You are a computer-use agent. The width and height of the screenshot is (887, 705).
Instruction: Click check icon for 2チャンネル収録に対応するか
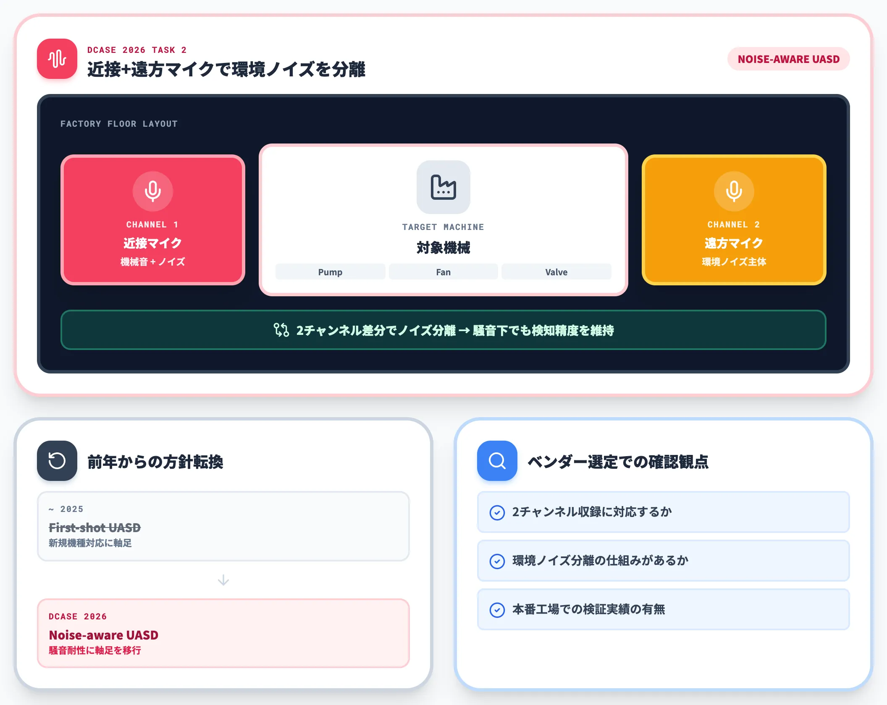pos(497,512)
